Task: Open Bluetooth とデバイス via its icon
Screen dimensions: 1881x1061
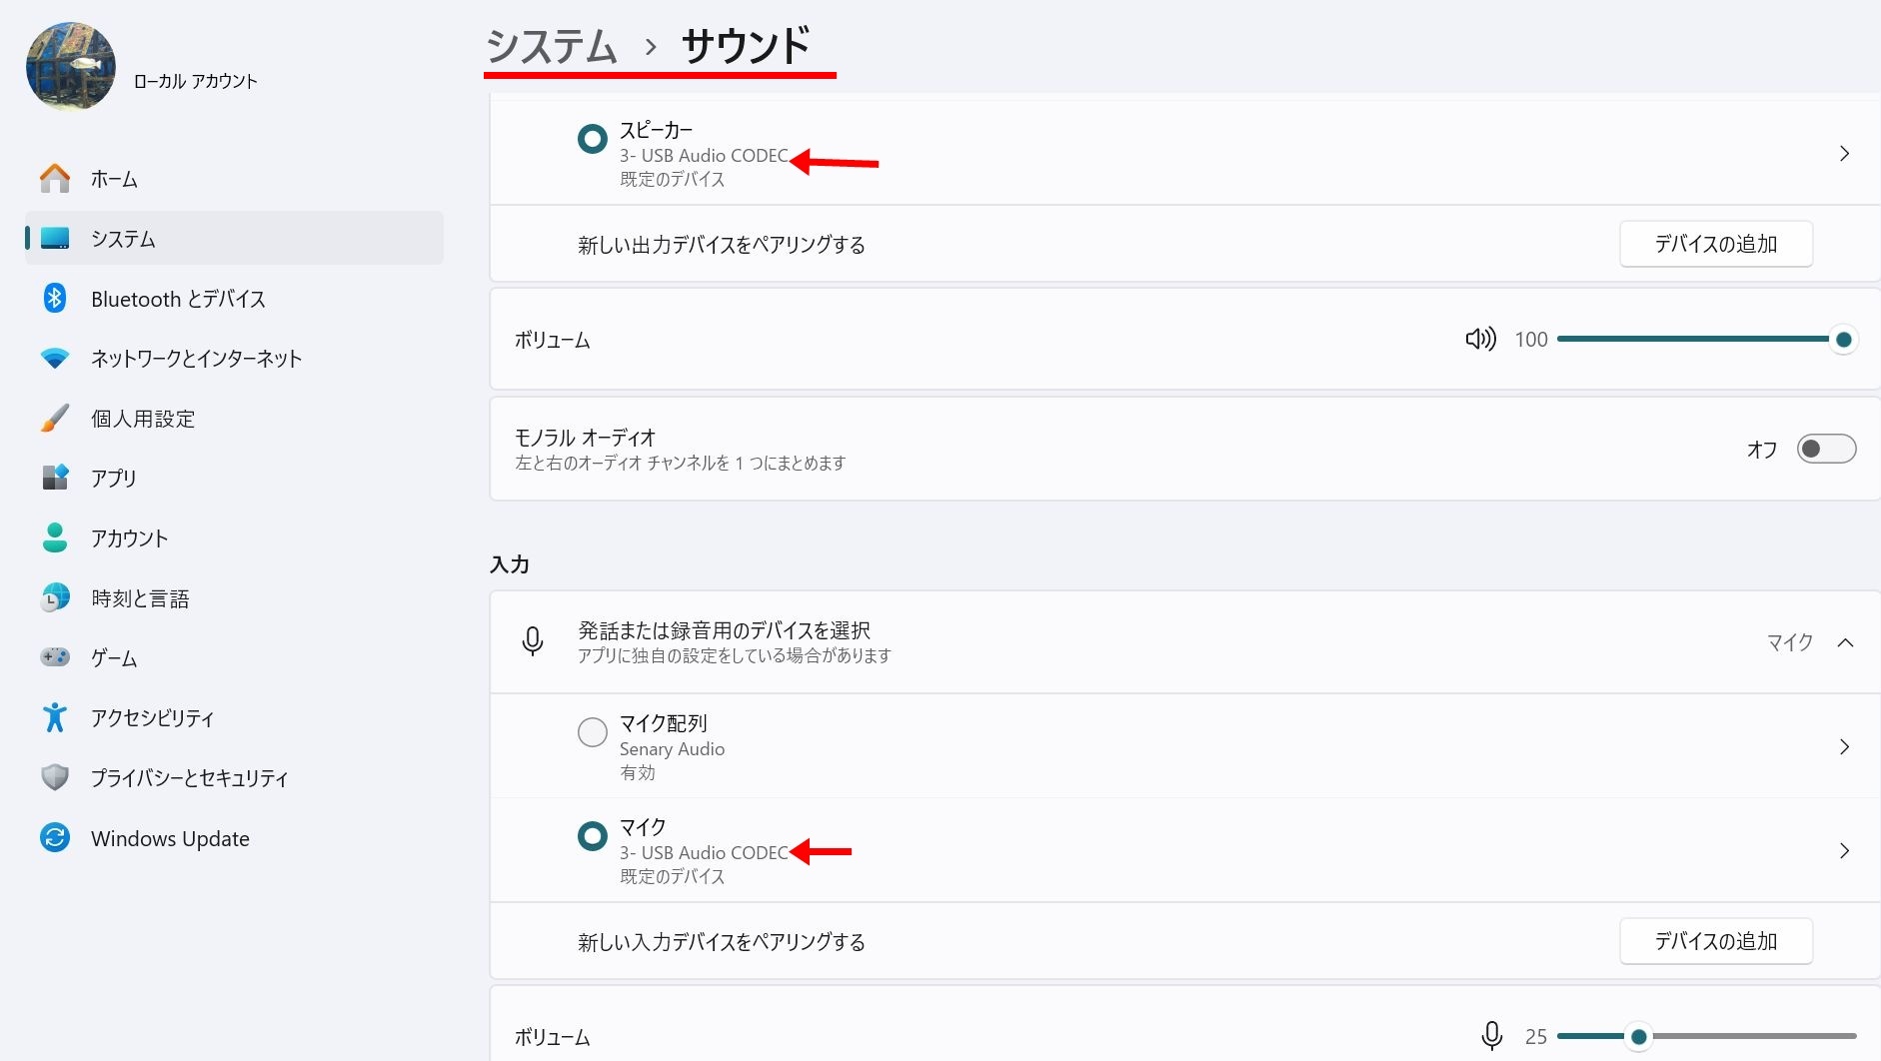Action: click(x=55, y=299)
